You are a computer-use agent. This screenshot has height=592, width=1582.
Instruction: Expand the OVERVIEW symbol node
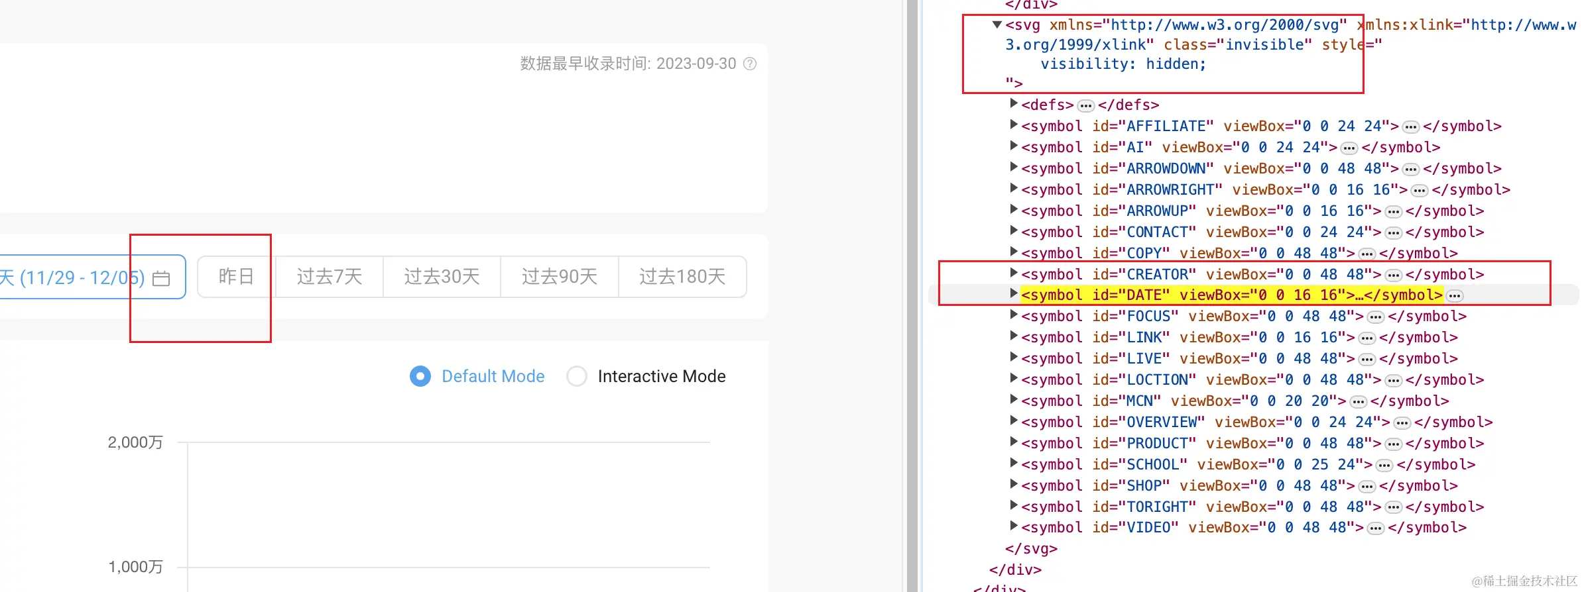tap(1013, 420)
